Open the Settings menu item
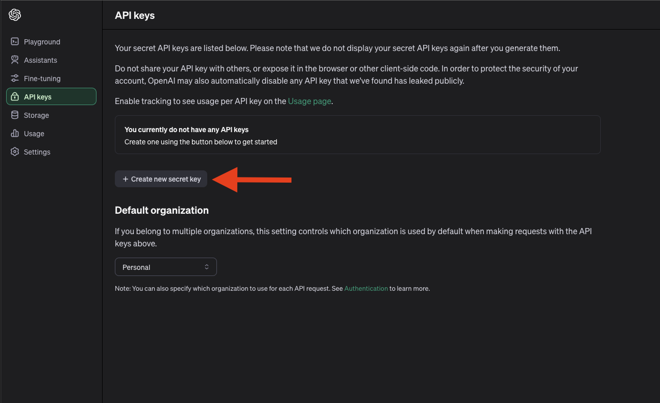 point(37,152)
